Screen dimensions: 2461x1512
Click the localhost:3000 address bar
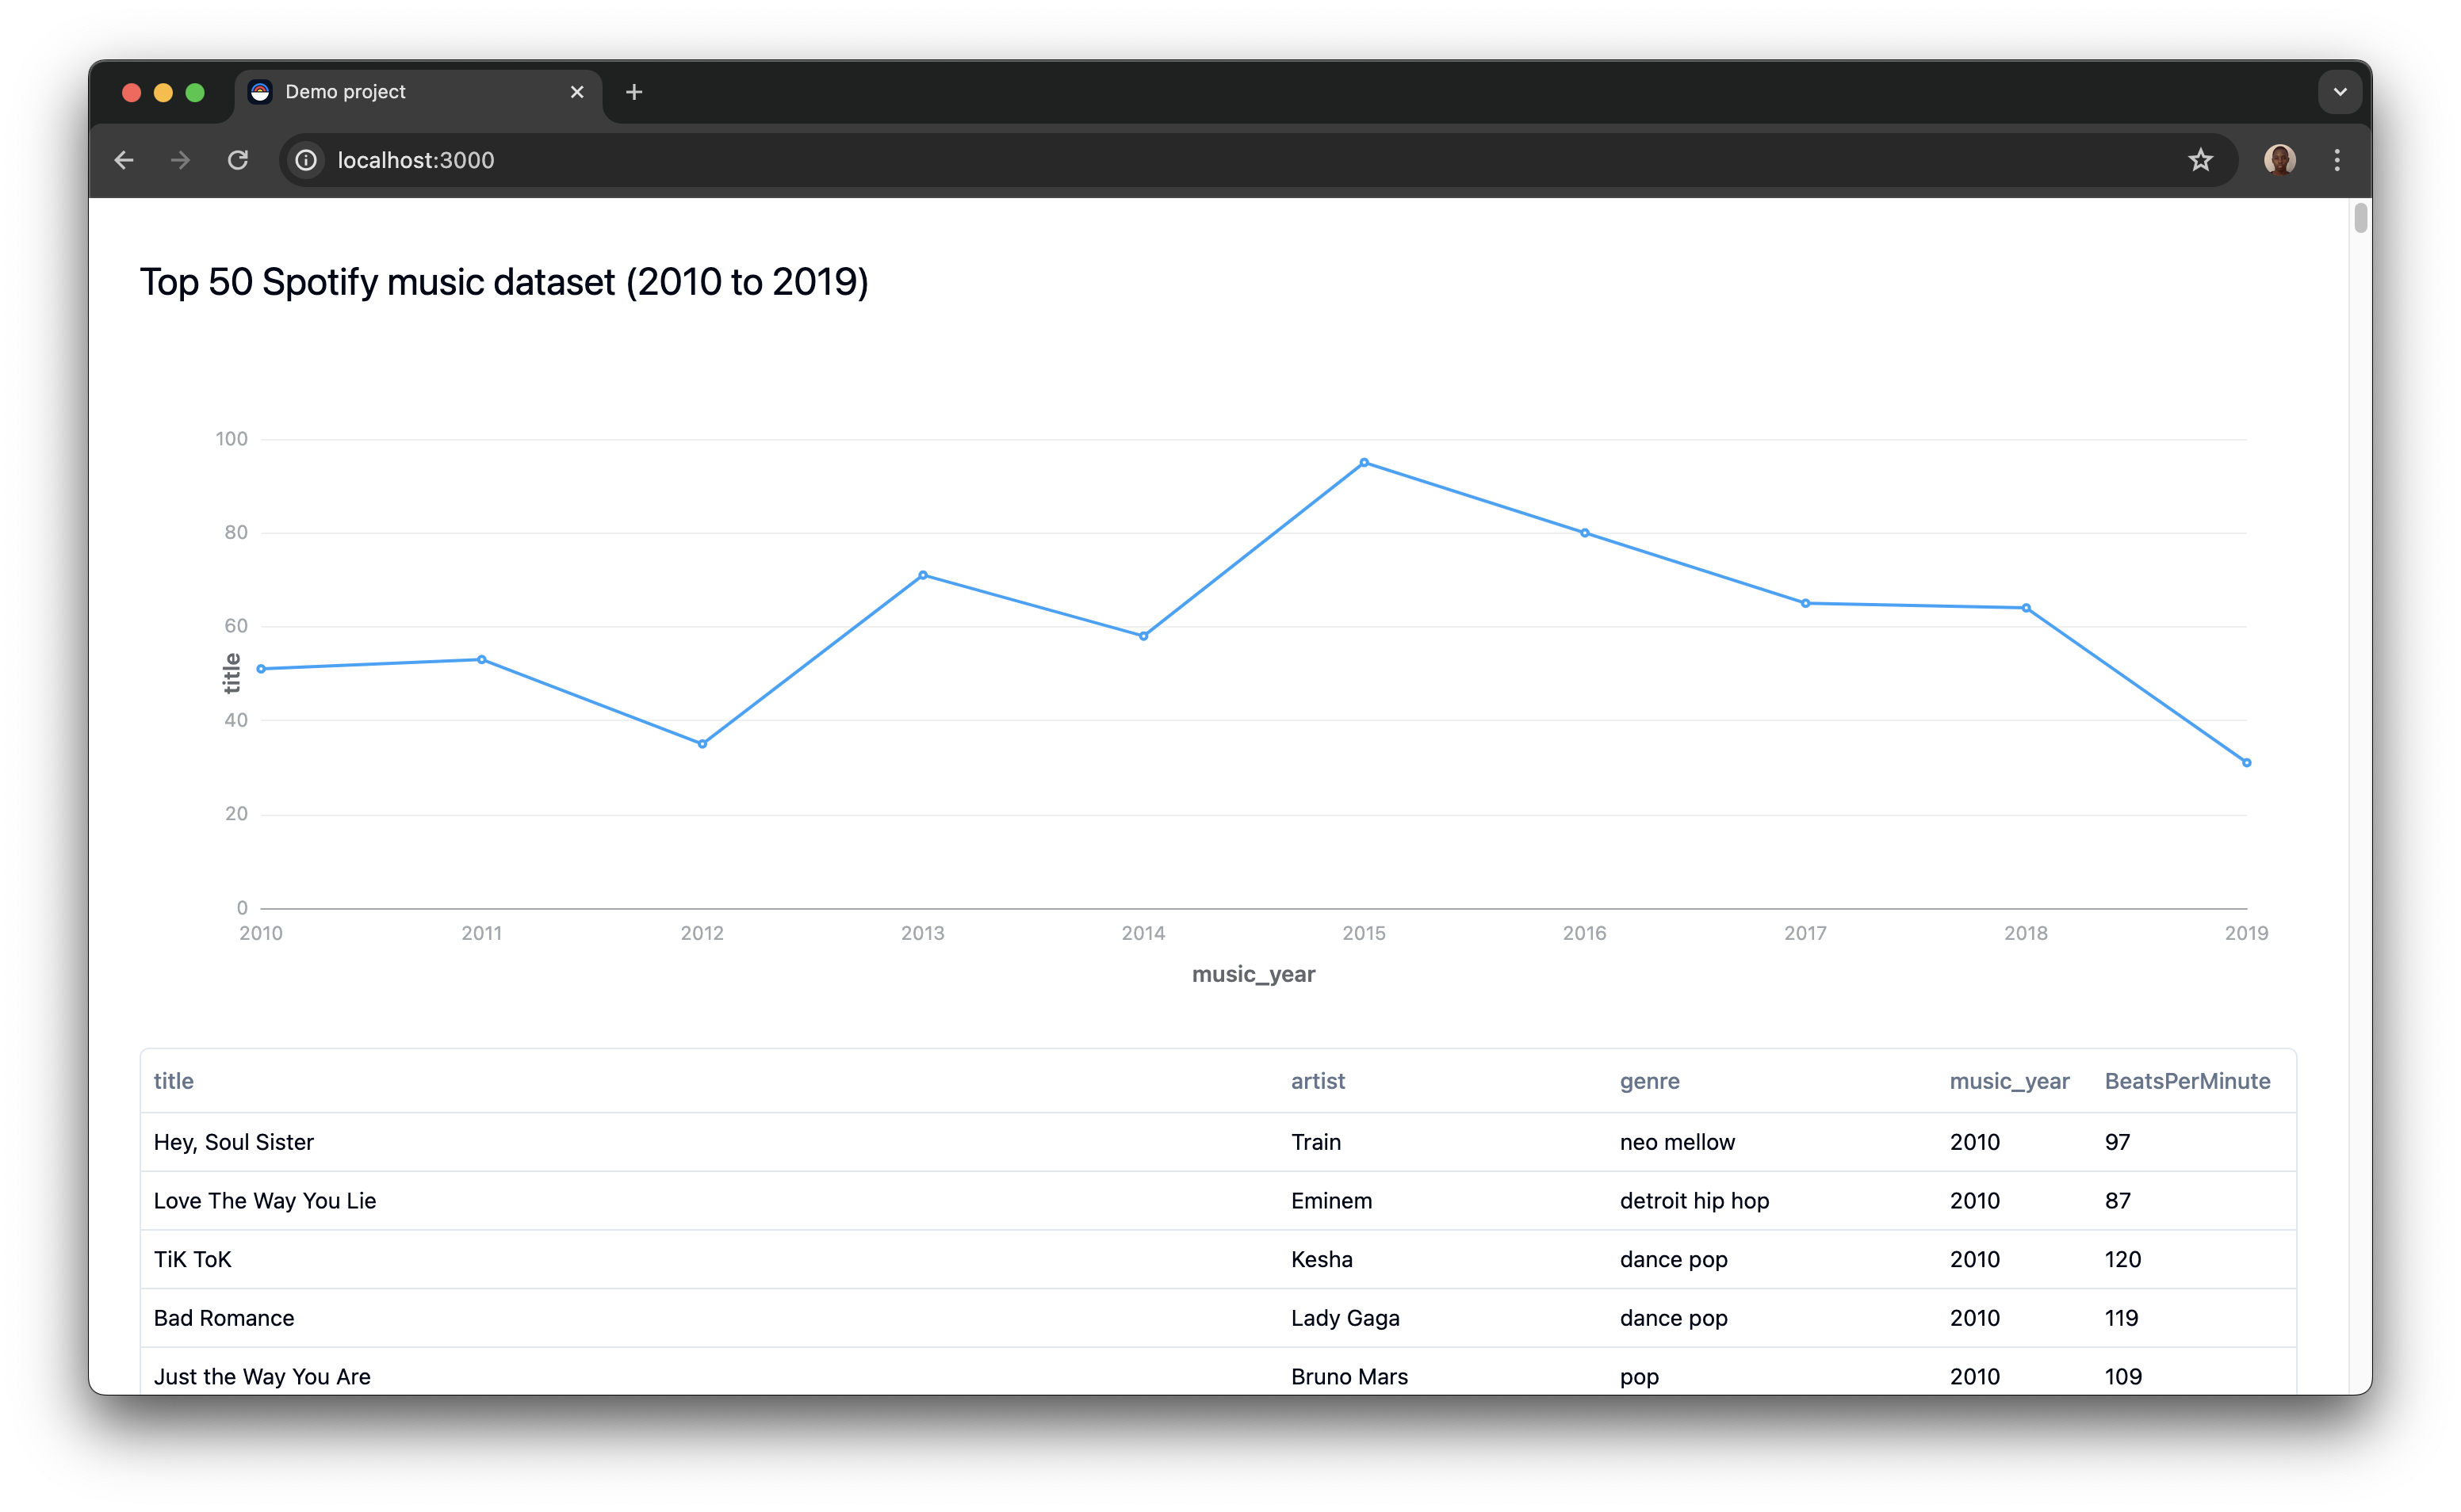1200,160
